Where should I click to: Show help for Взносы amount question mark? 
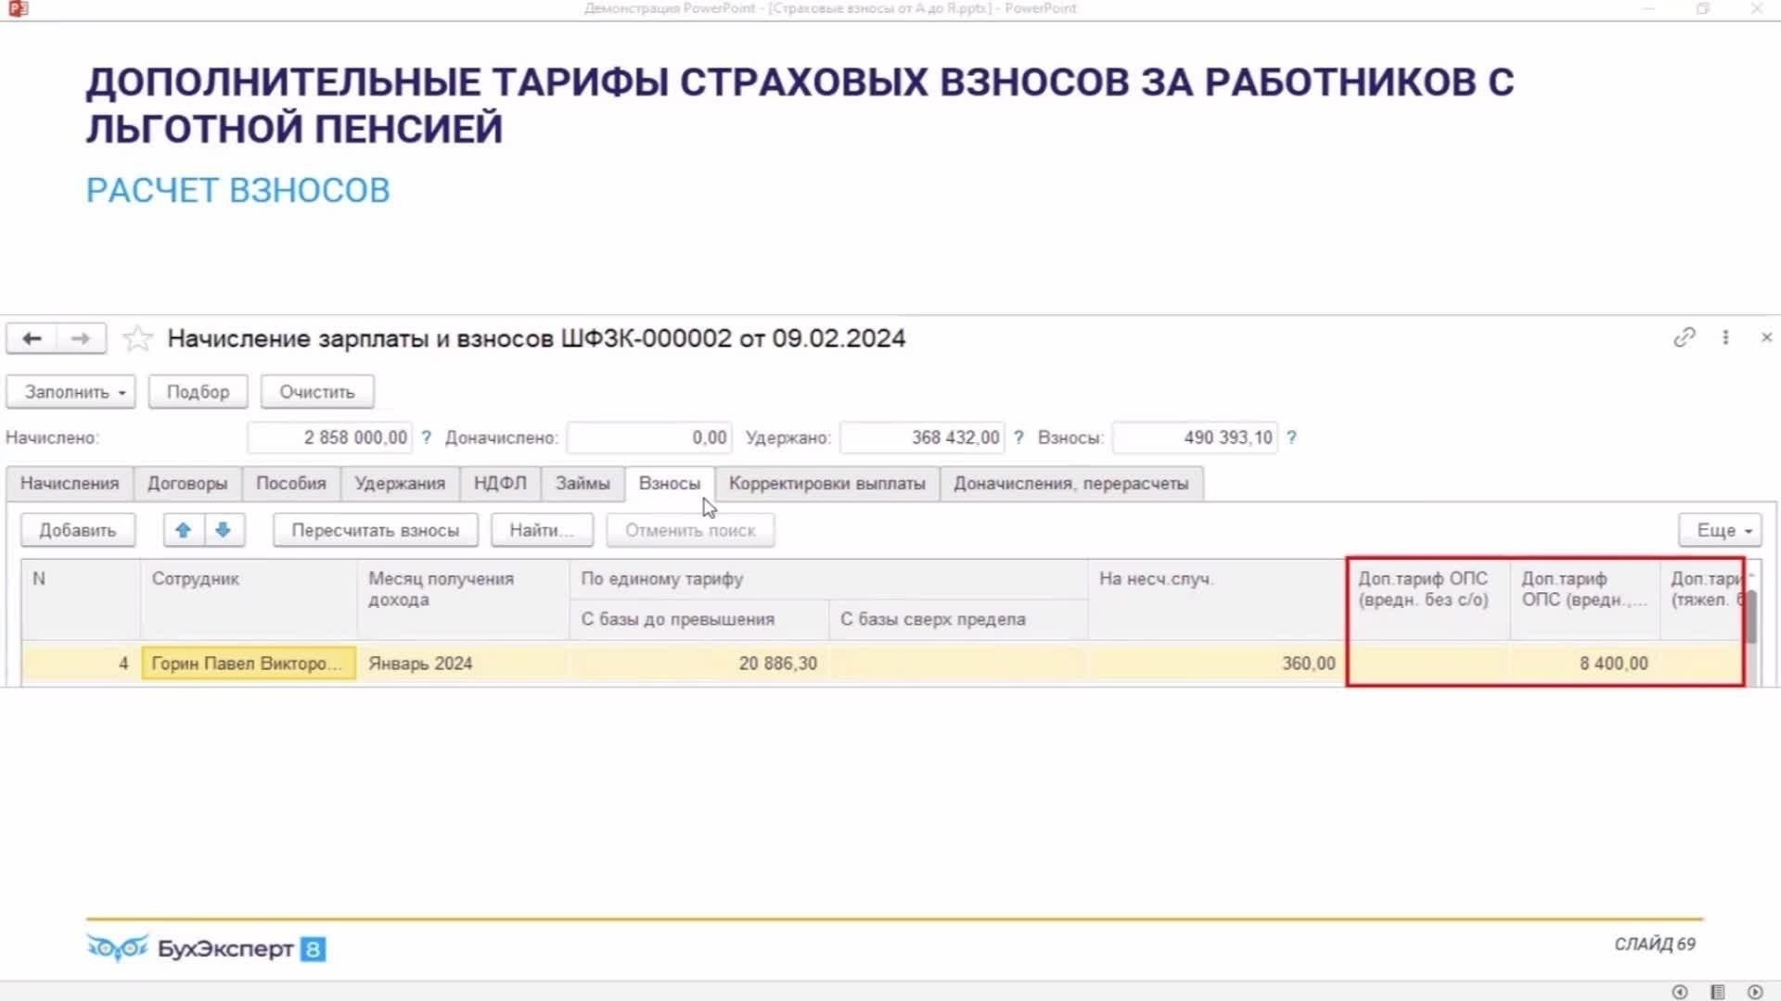pyautogui.click(x=1291, y=437)
